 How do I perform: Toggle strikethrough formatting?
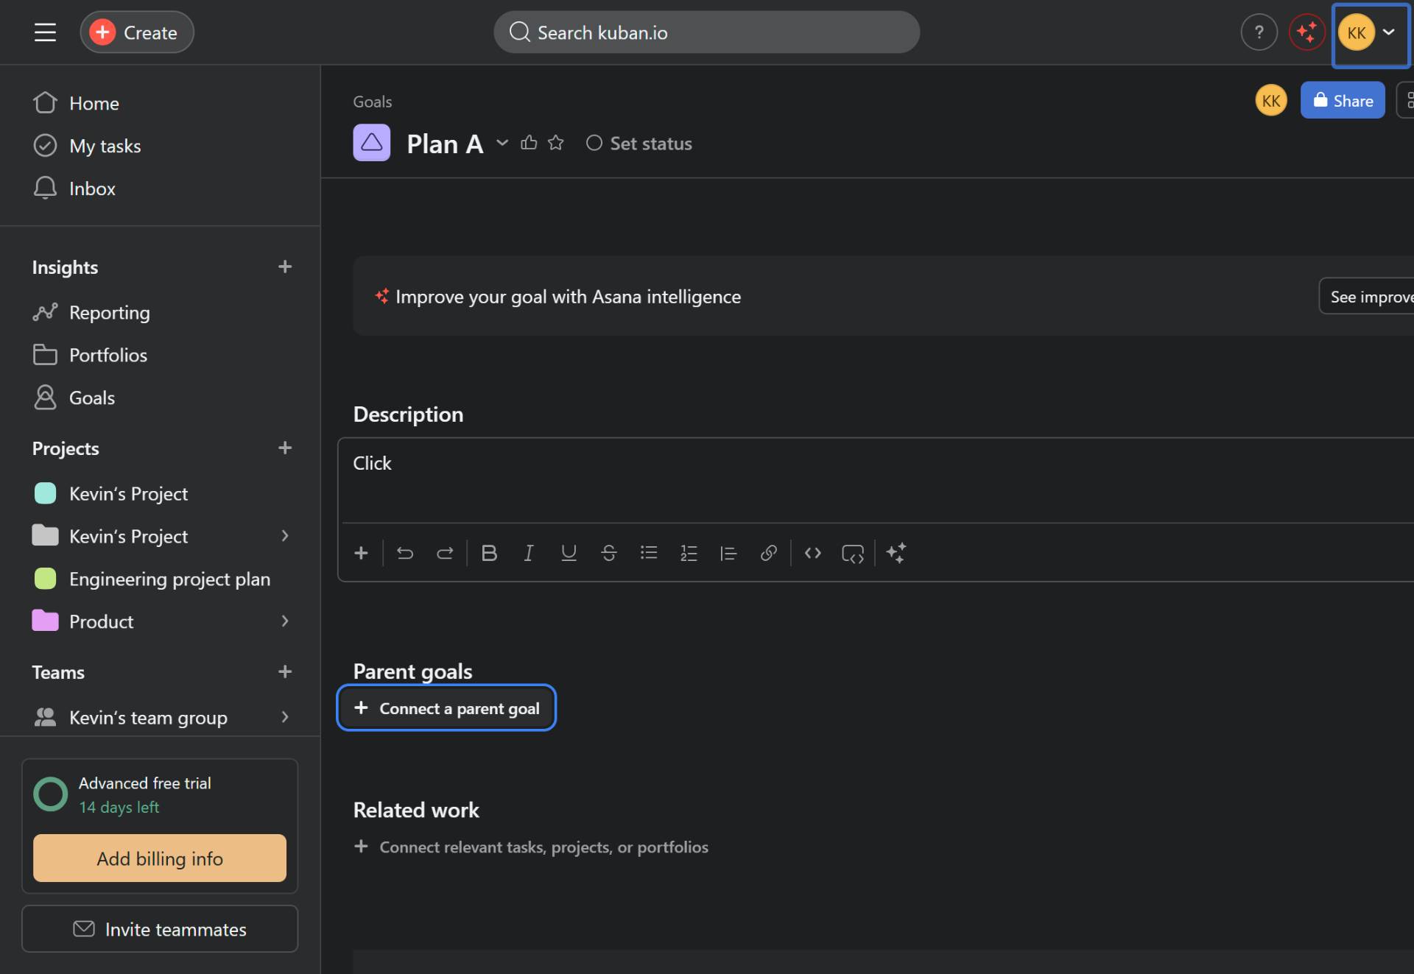pyautogui.click(x=609, y=553)
